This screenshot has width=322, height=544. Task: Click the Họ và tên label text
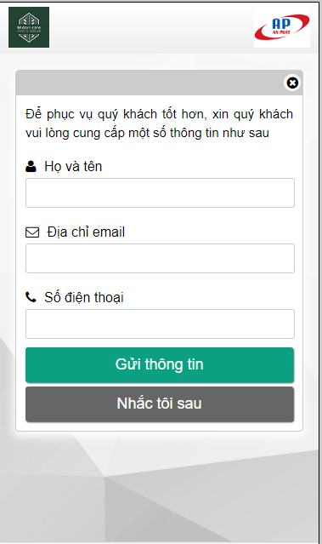pyautogui.click(x=73, y=167)
